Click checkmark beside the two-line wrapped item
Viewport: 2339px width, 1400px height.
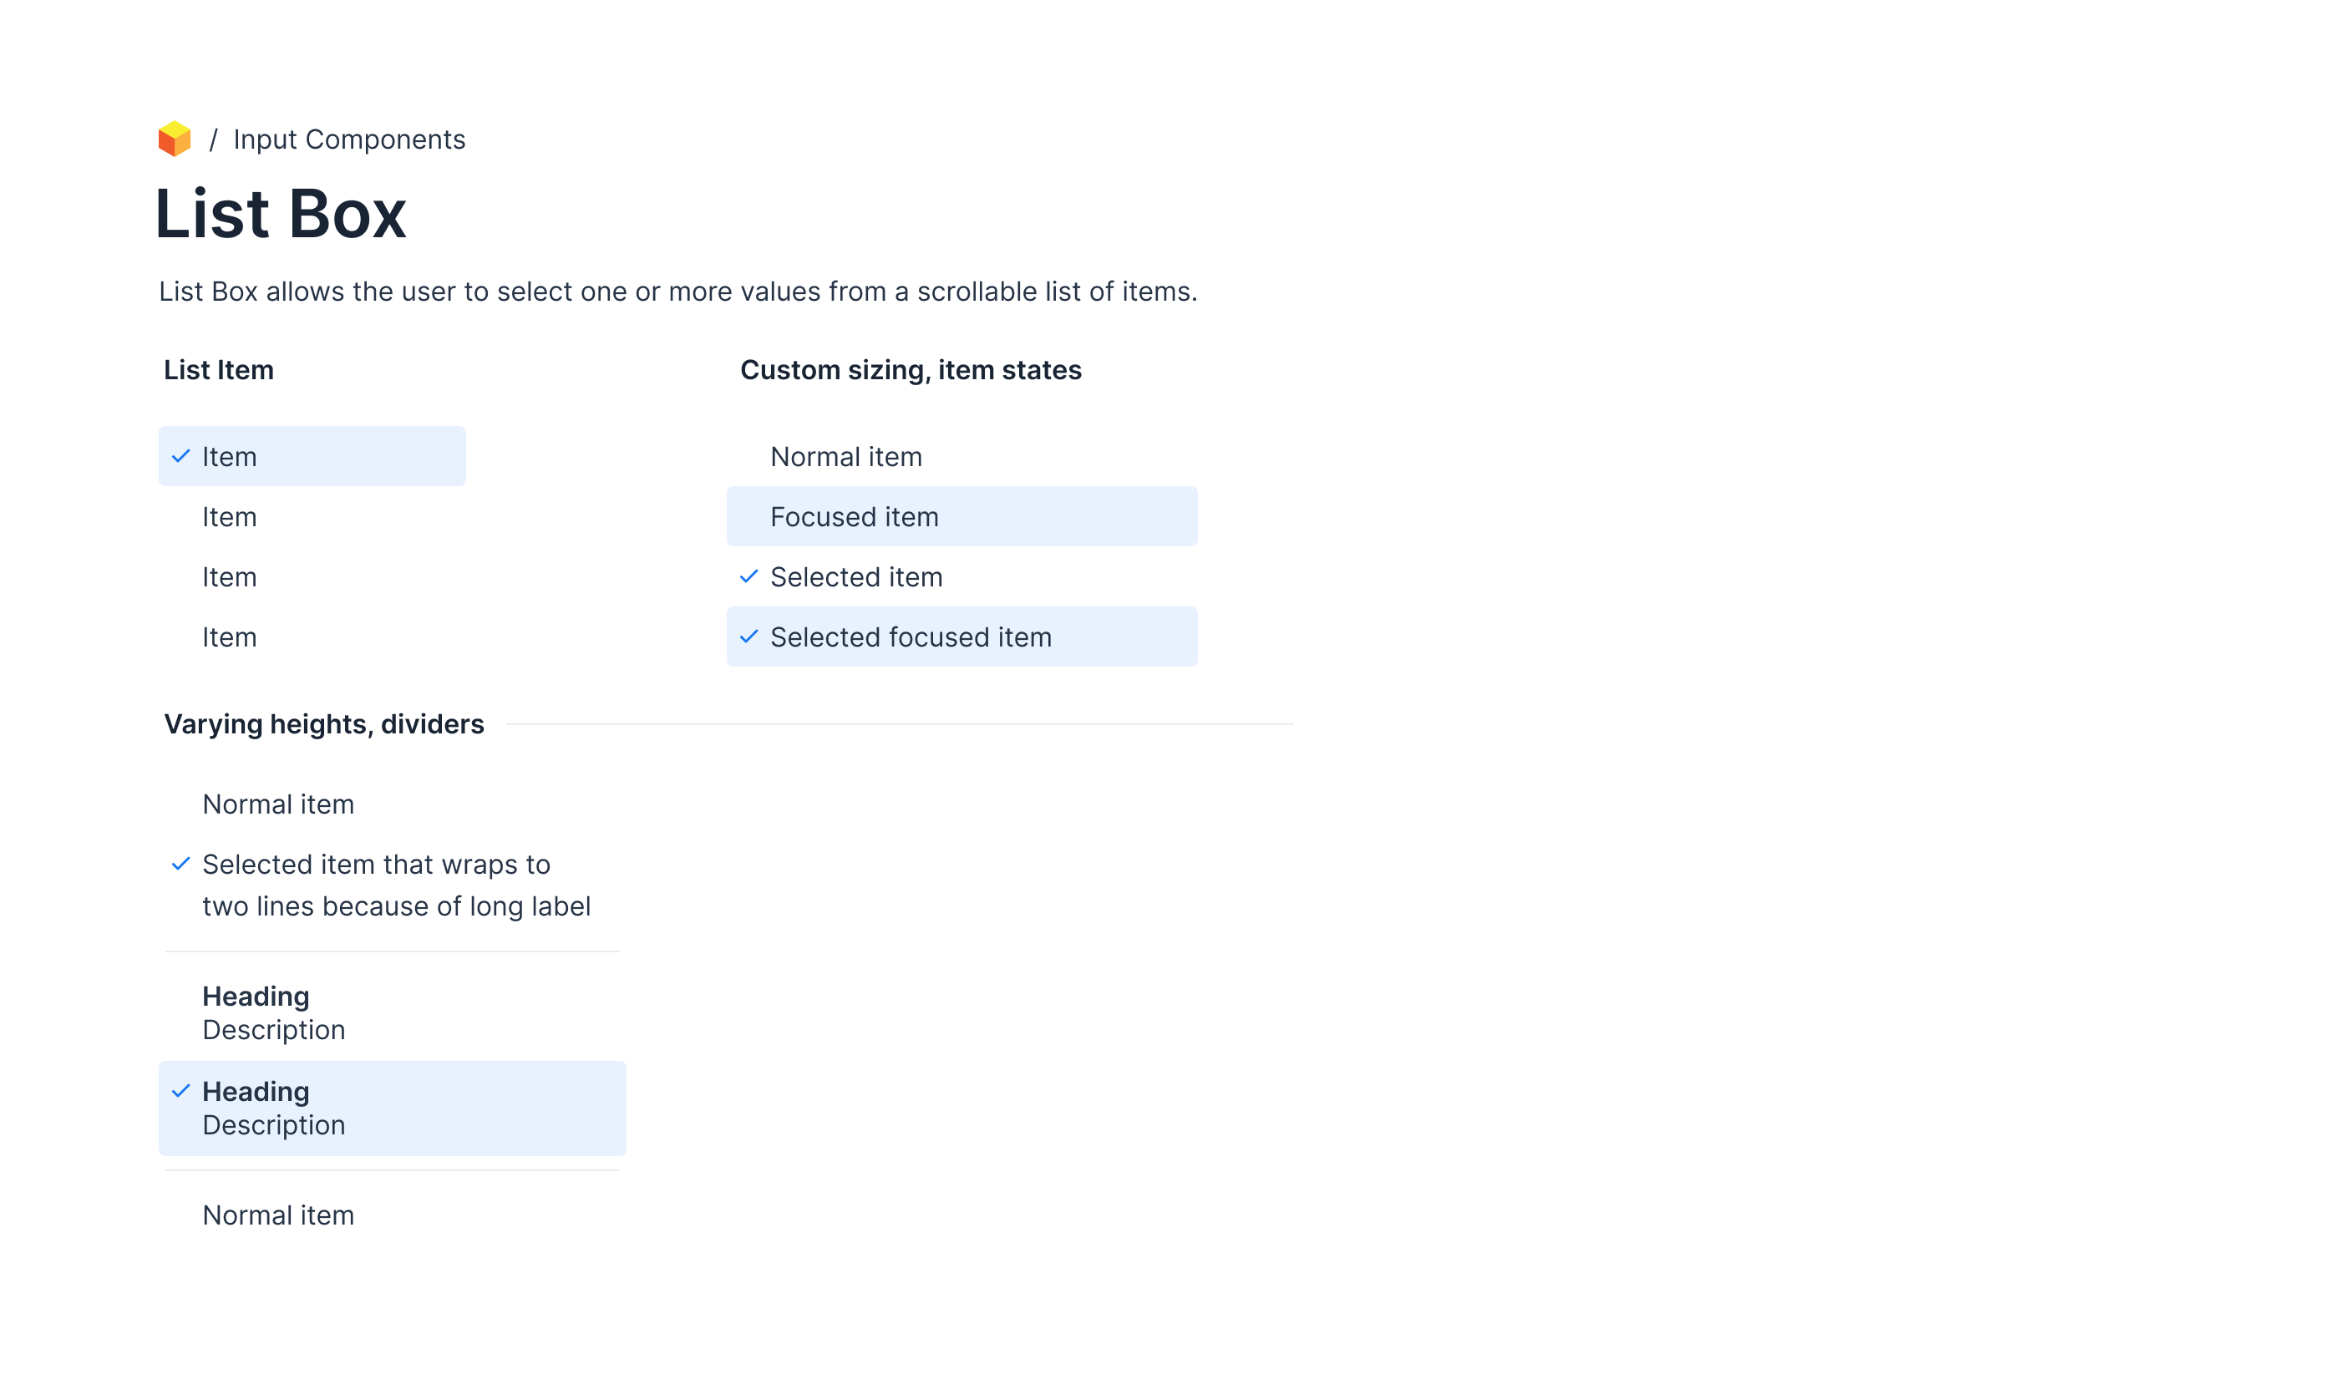click(181, 865)
